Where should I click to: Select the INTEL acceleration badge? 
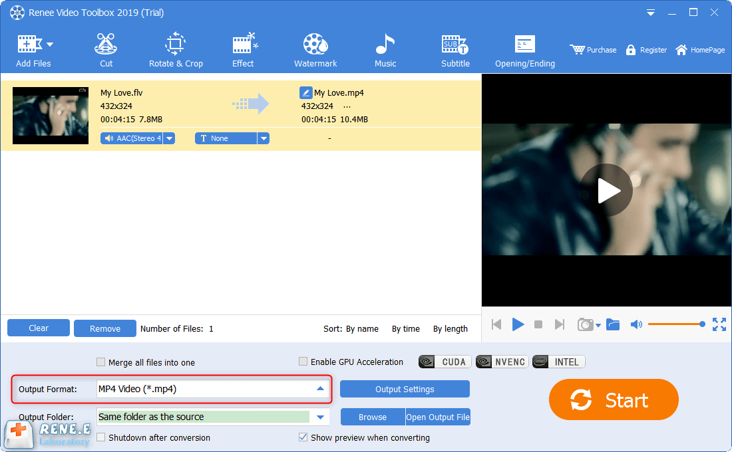(558, 362)
